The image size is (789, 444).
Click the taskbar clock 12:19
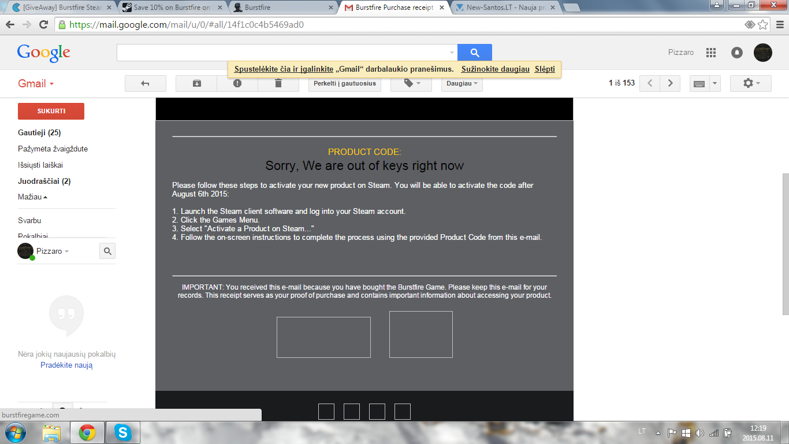tap(758, 428)
